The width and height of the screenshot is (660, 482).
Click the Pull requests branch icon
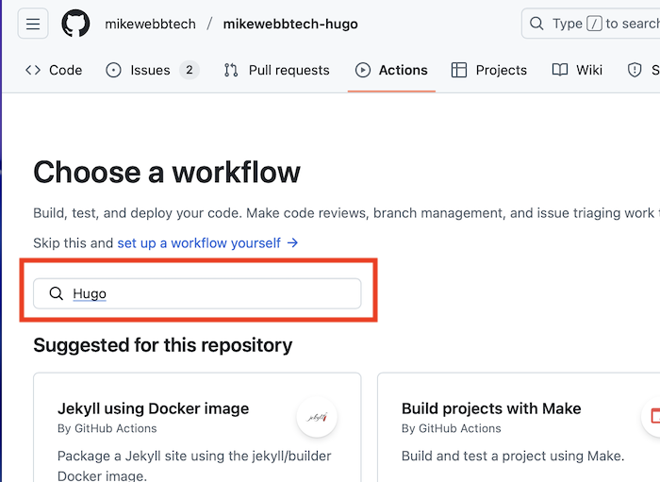(231, 70)
